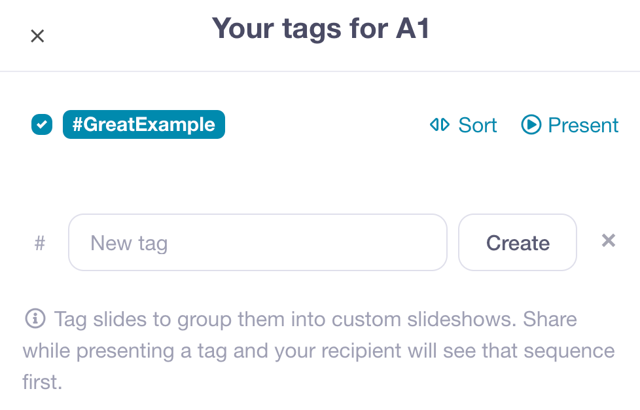Screen dimensions: 640x410
Task: Click the divider line below the title
Action: 320,71
